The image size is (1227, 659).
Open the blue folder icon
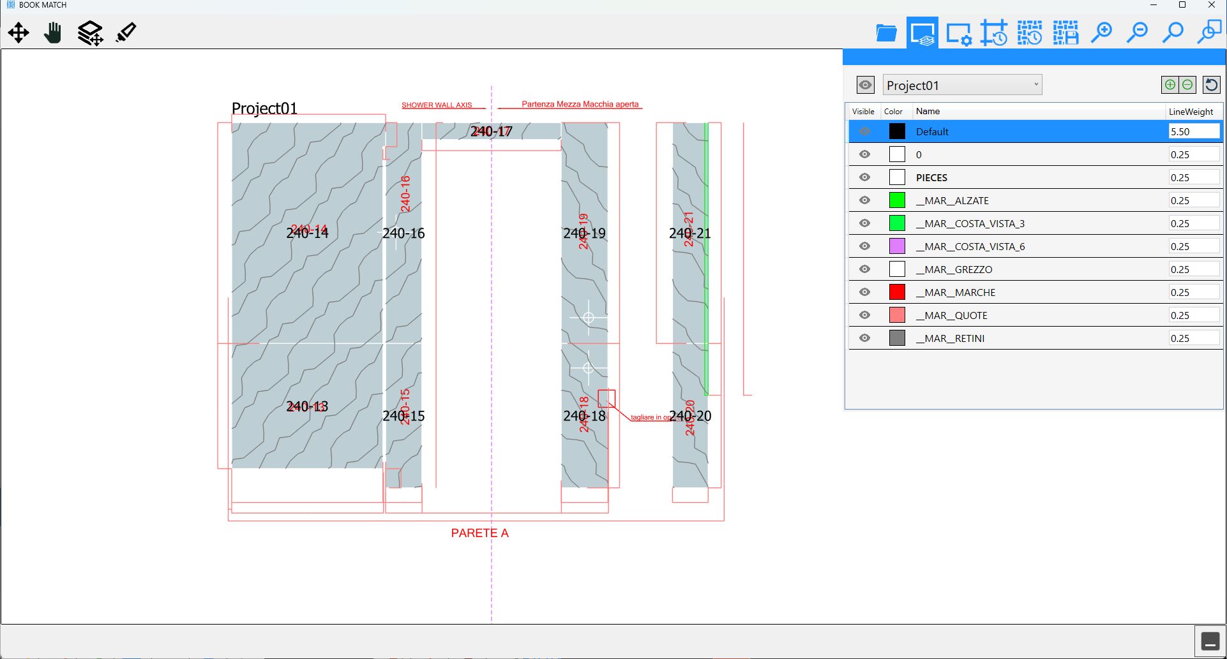[886, 33]
